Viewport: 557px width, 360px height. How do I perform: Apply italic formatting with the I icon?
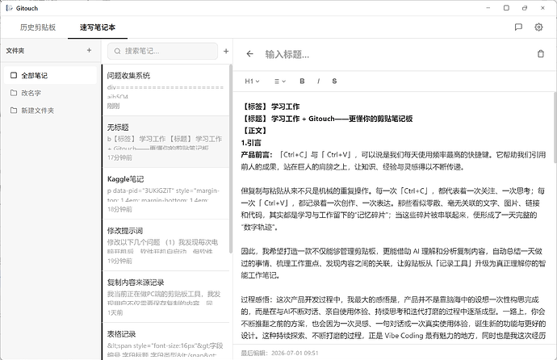point(318,81)
